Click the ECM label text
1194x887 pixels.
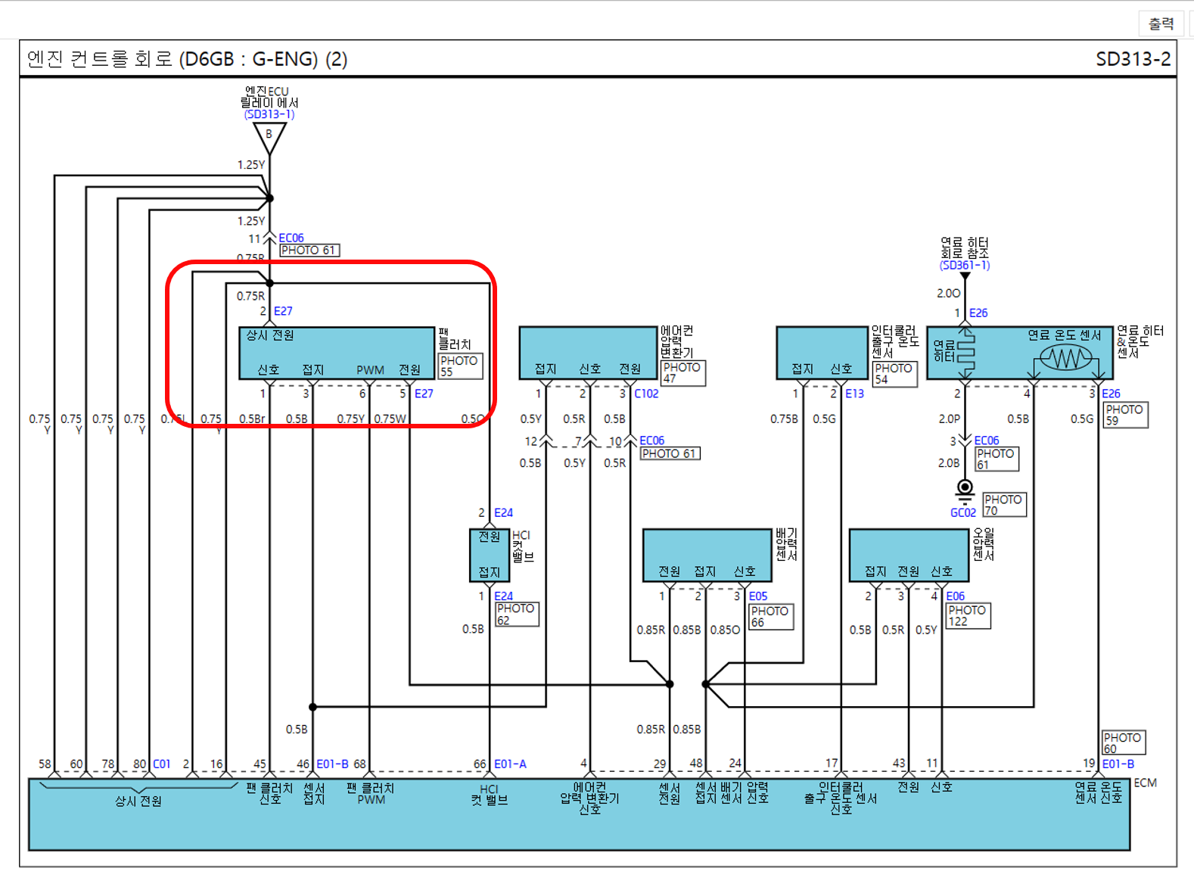click(1145, 783)
